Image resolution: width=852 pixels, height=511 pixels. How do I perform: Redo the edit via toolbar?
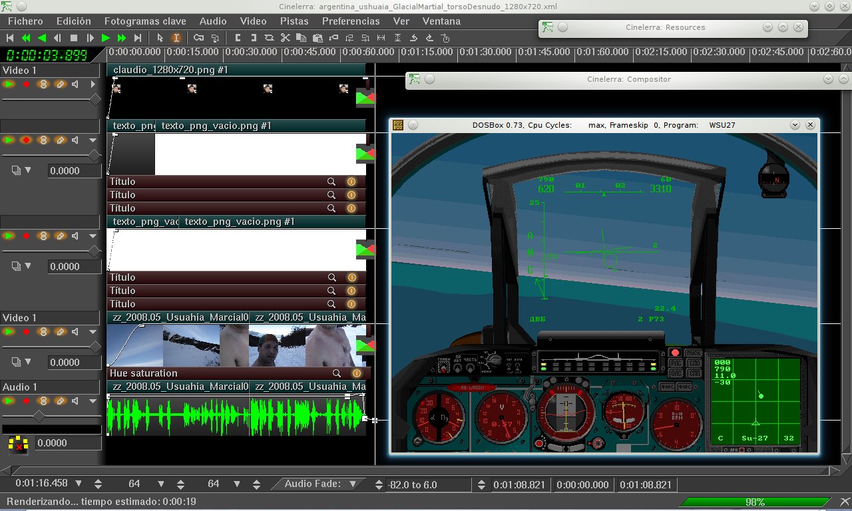[x=429, y=38]
